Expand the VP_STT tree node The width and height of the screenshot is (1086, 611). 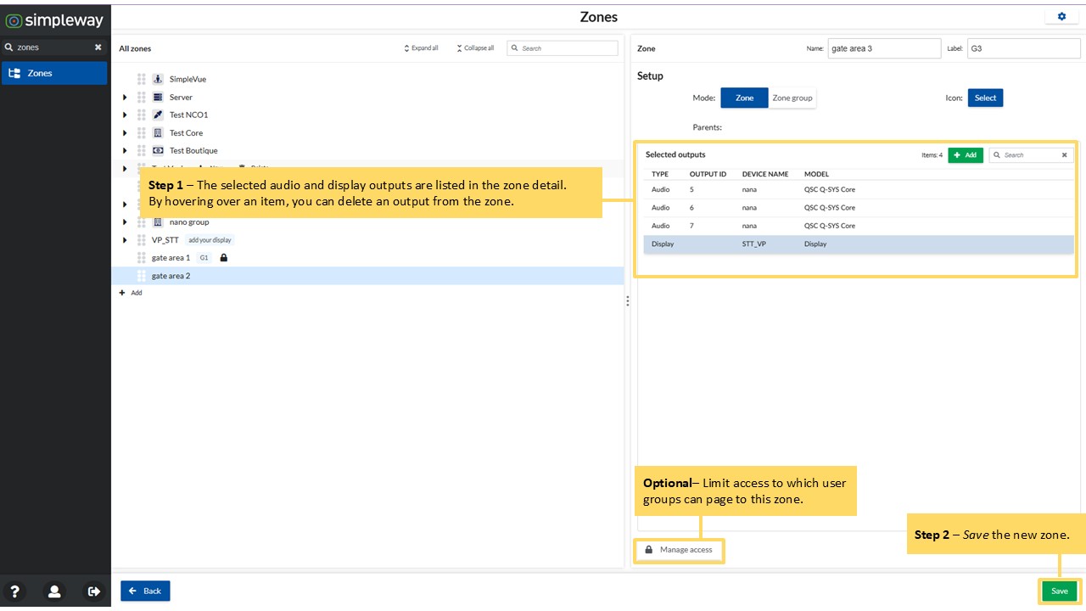125,240
